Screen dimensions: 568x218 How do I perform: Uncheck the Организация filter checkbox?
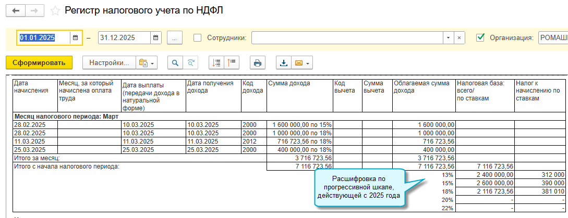(x=481, y=37)
